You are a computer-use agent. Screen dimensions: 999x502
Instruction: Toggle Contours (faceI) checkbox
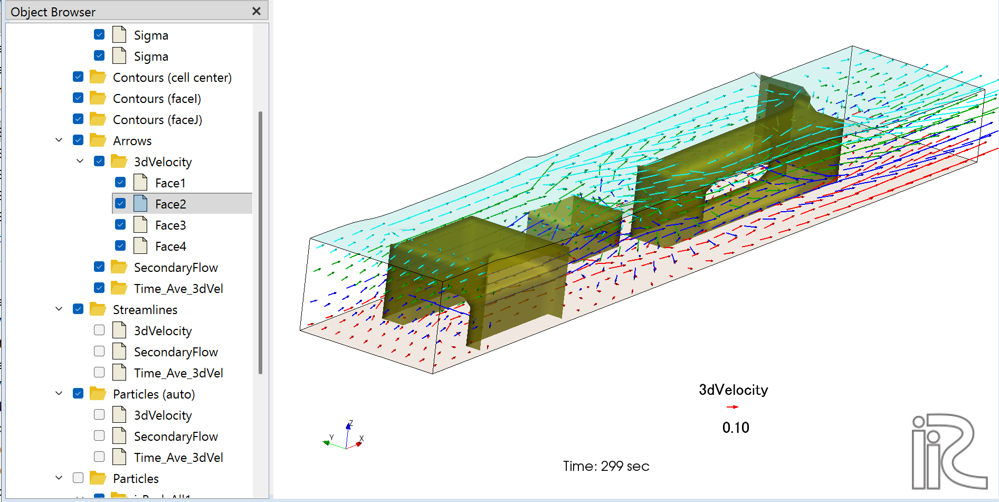78,98
